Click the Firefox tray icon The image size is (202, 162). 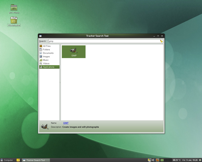pyautogui.click(x=158, y=160)
